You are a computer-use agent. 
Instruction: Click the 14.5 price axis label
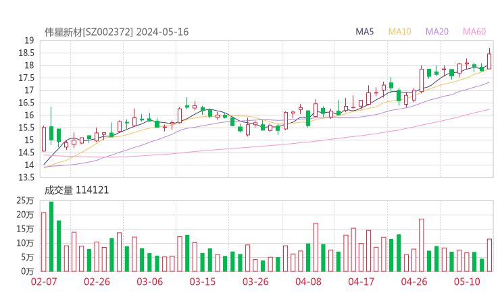(x=26, y=153)
